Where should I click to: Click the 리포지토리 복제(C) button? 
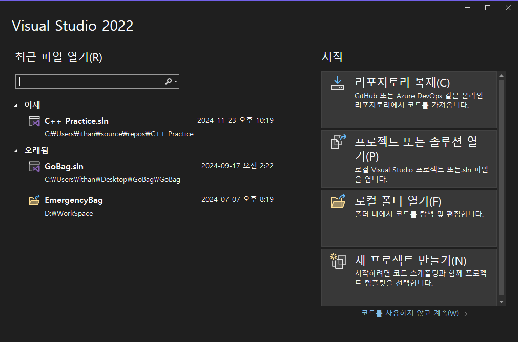409,100
